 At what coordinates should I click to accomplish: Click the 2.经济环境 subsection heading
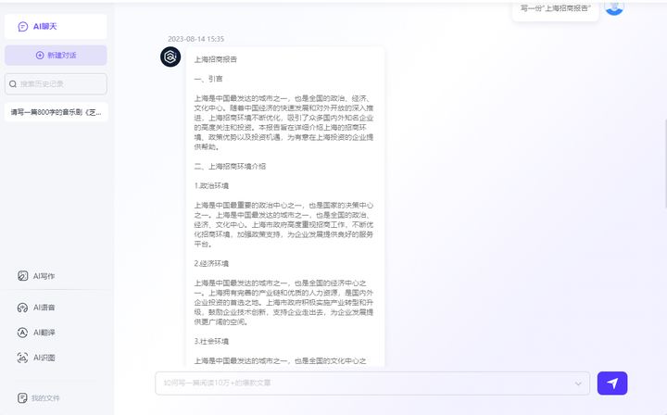pos(211,264)
